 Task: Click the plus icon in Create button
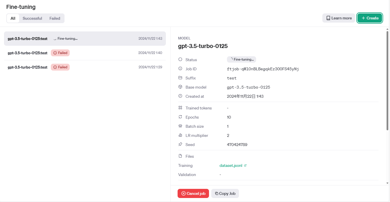[363, 18]
